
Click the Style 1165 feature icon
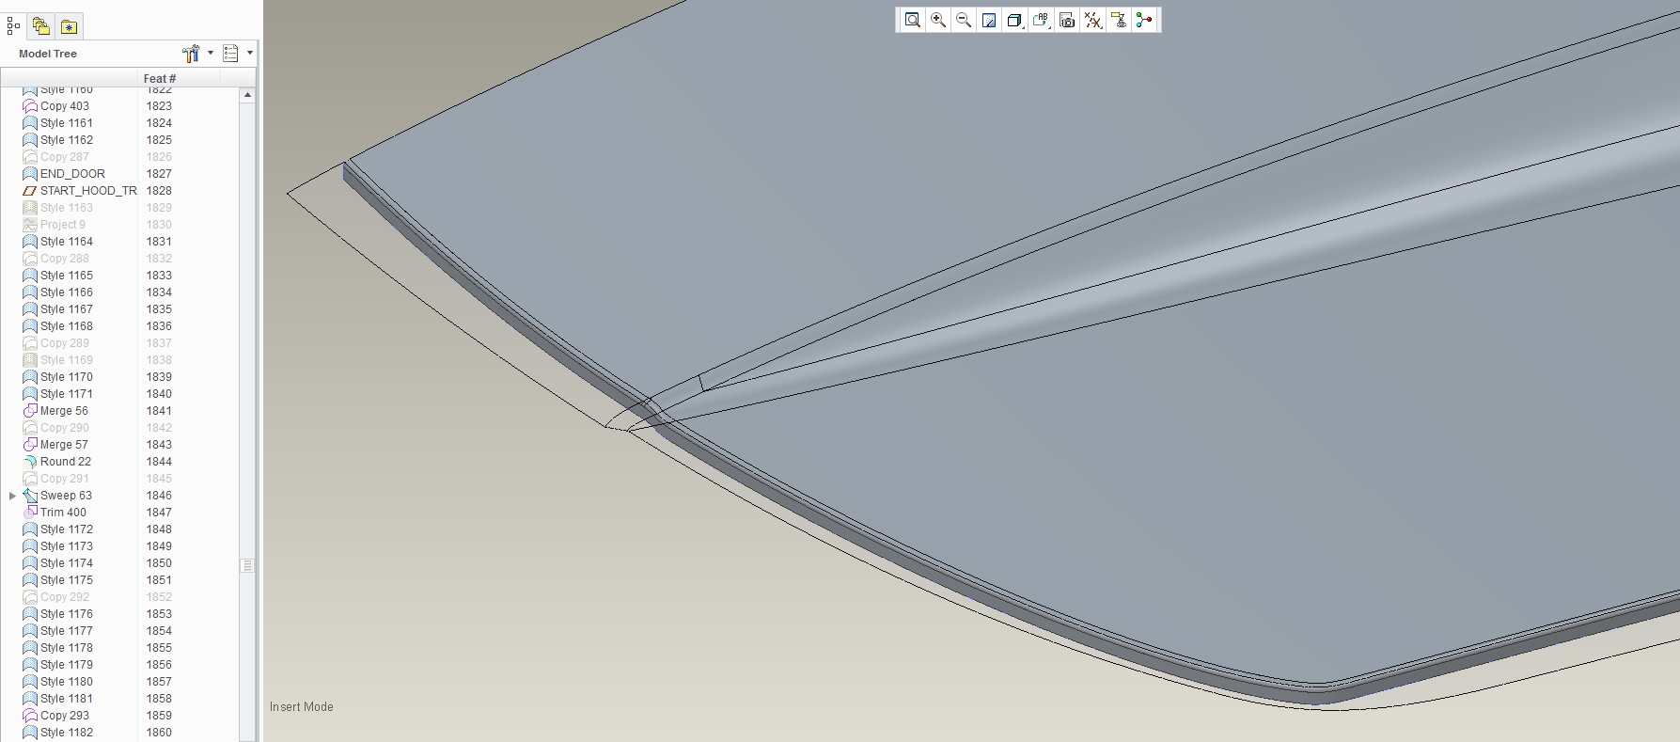coord(30,276)
